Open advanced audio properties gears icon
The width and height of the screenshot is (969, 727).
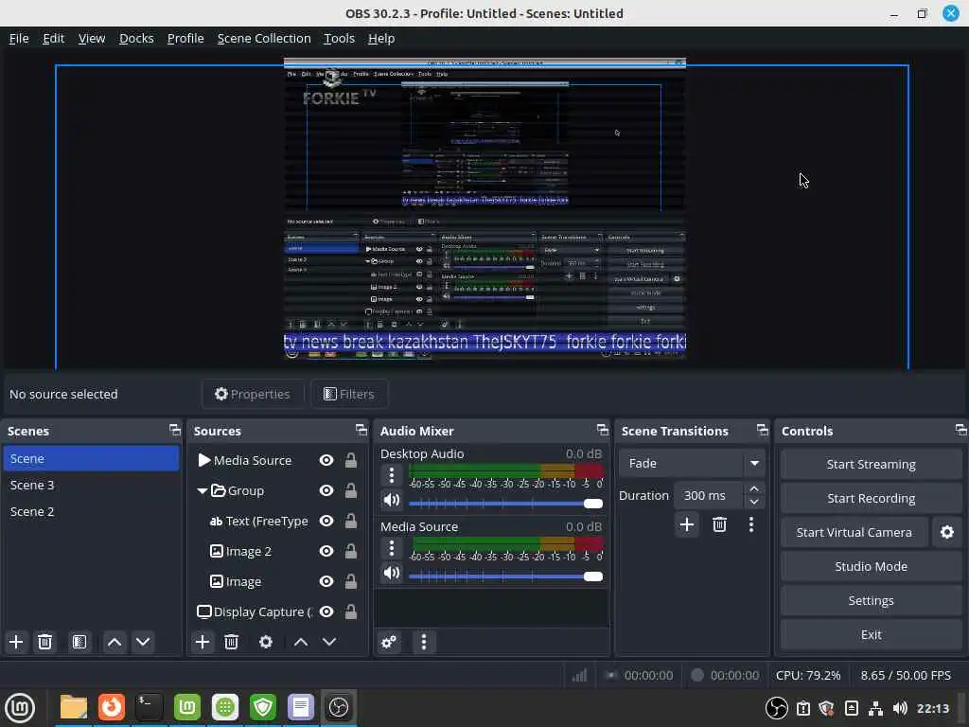coord(389,642)
